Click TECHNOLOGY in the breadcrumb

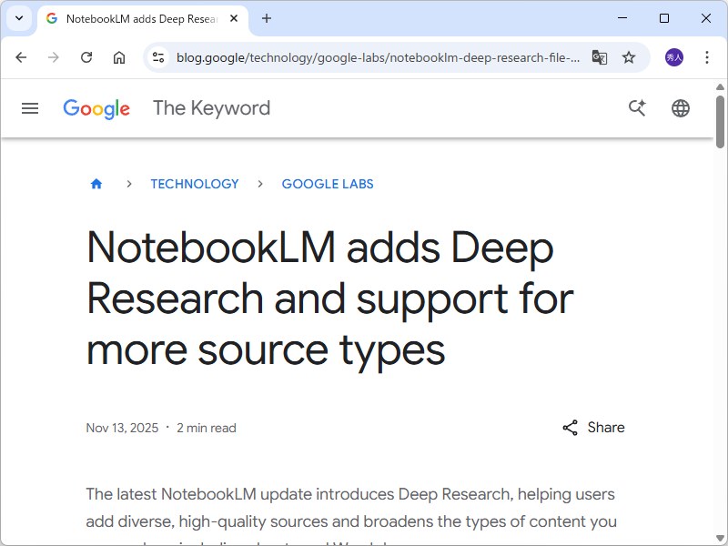(x=195, y=184)
